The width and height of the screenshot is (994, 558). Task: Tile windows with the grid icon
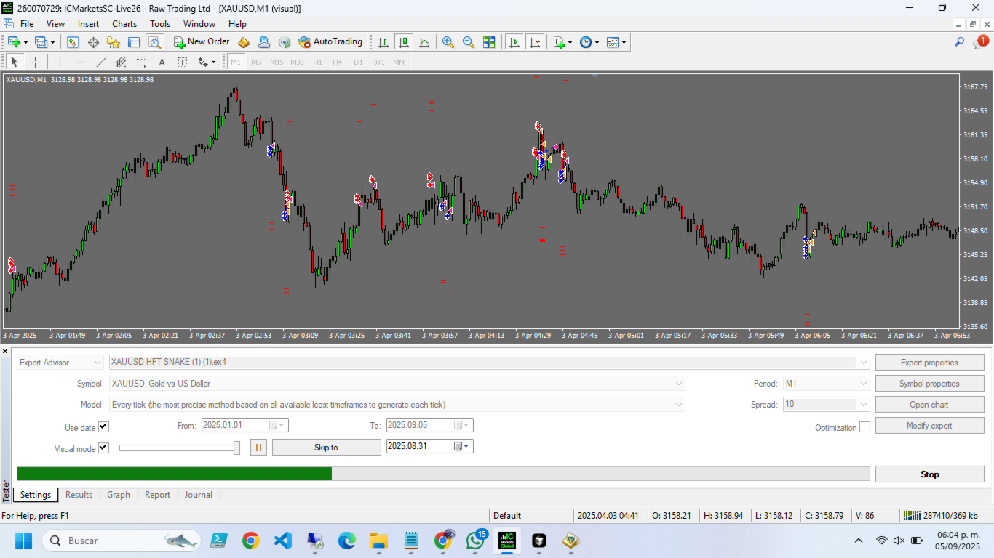point(489,42)
